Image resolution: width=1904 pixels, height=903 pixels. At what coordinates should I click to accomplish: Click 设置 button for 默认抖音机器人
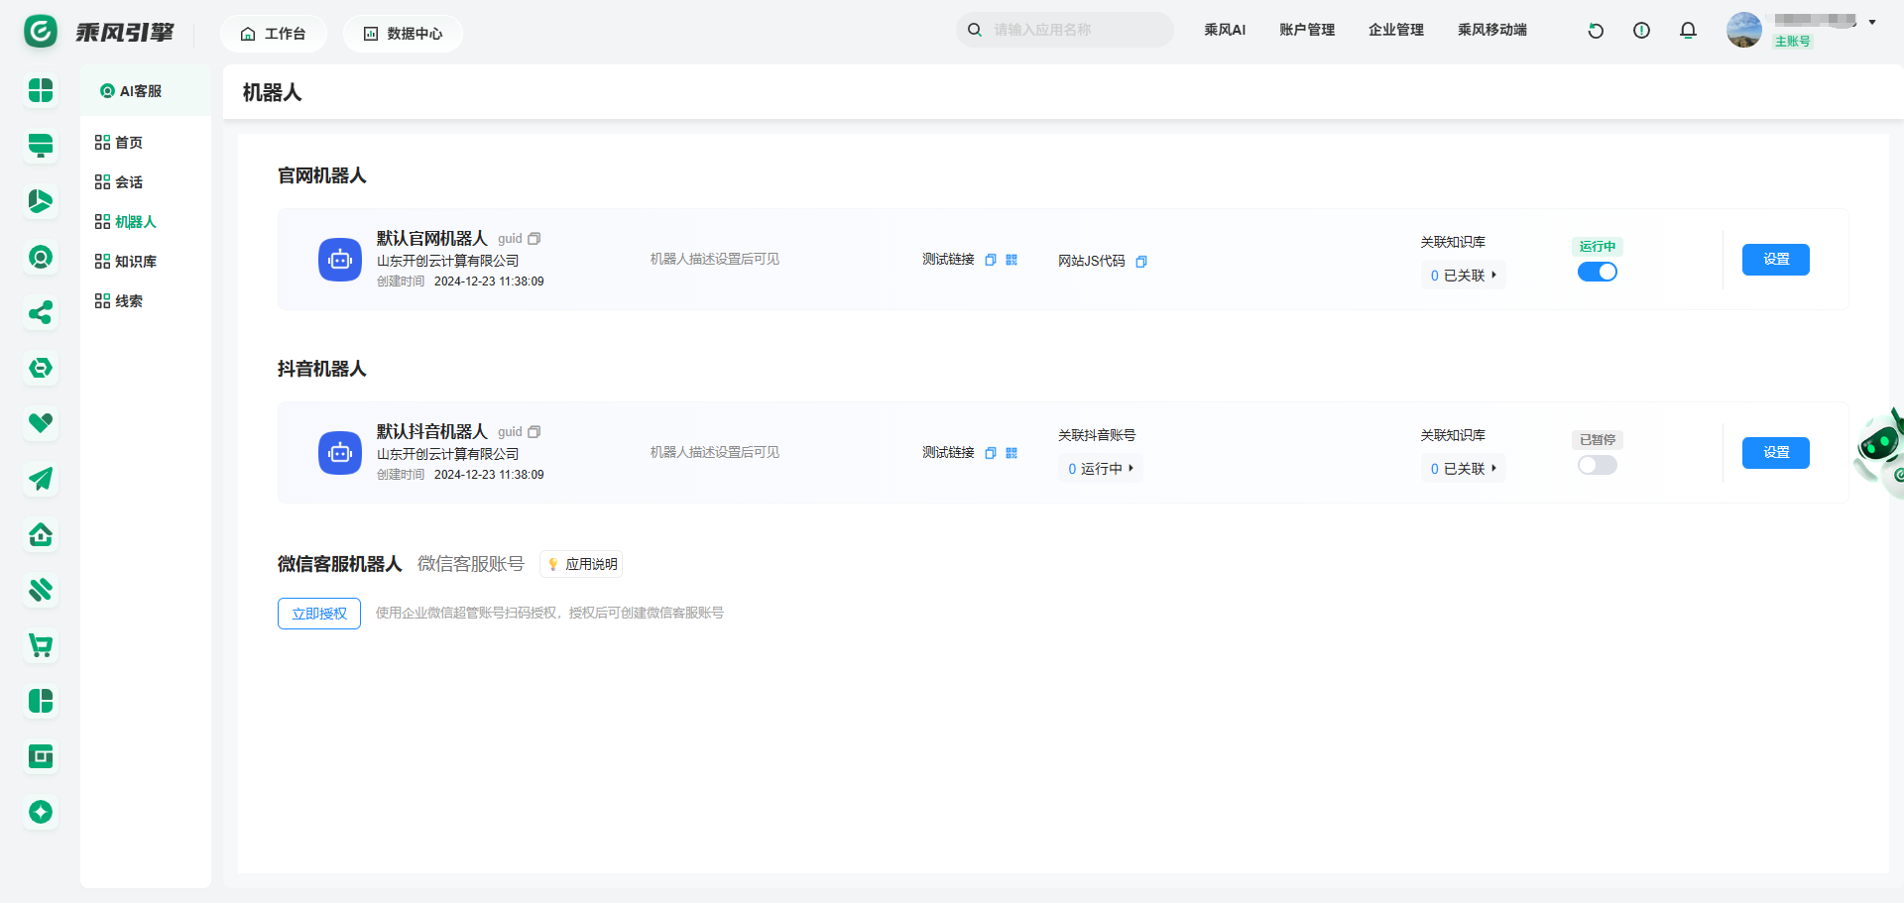(1775, 453)
